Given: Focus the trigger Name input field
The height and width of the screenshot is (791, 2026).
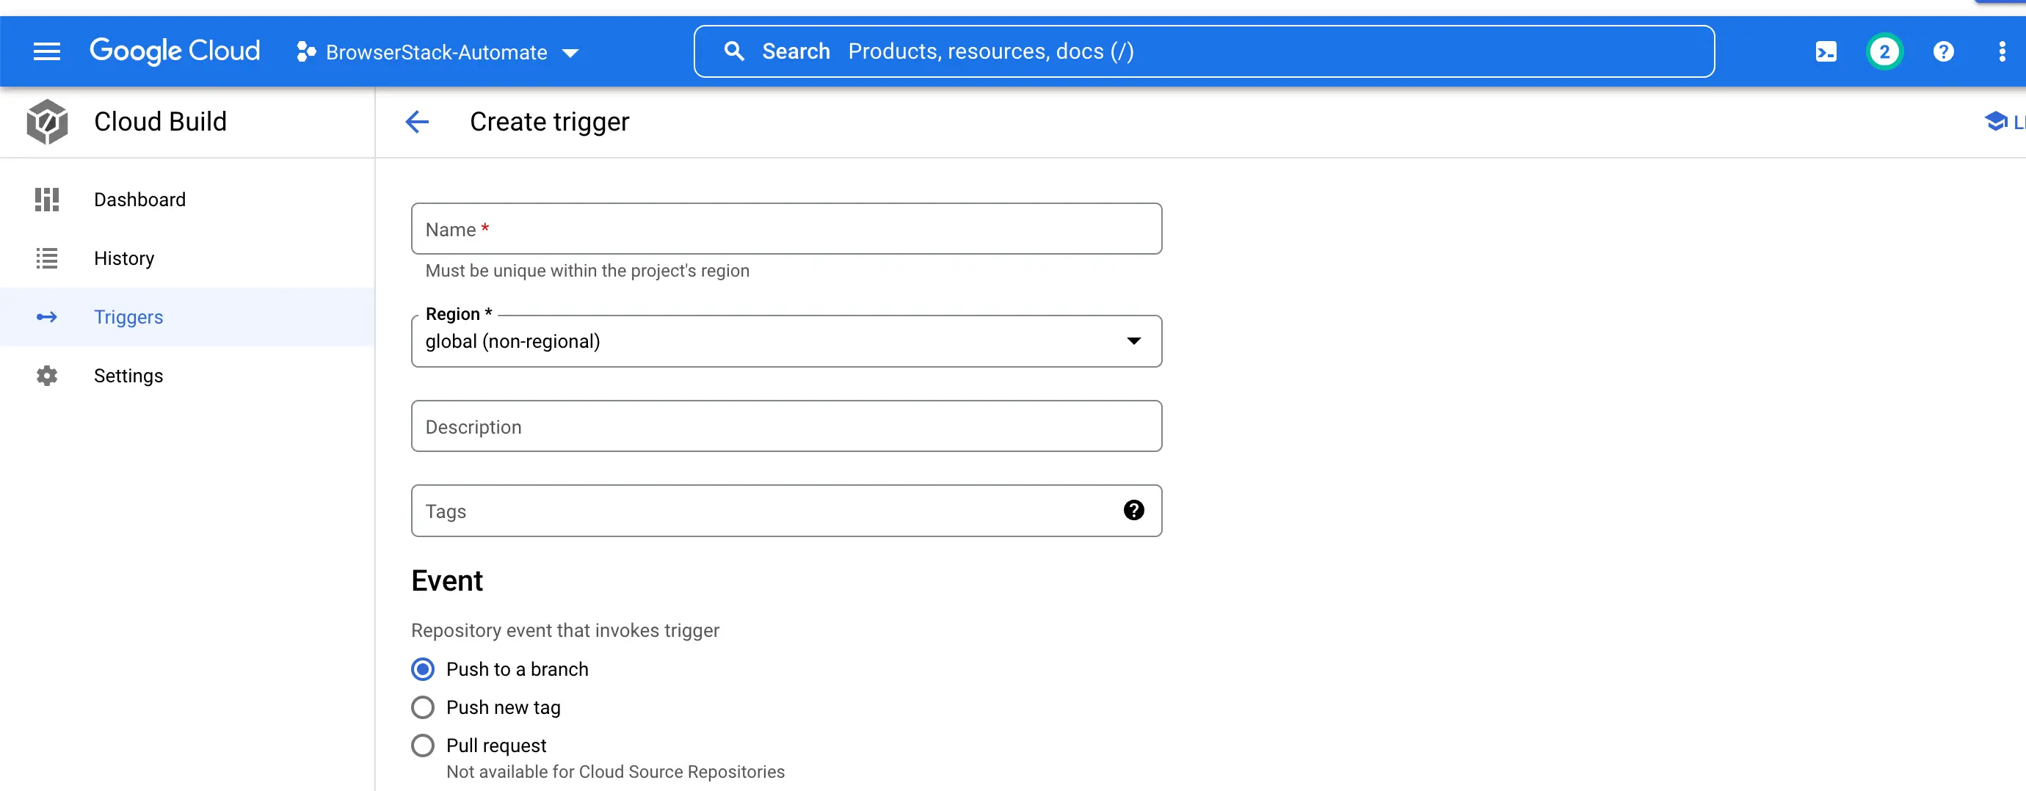Looking at the screenshot, I should tap(785, 229).
